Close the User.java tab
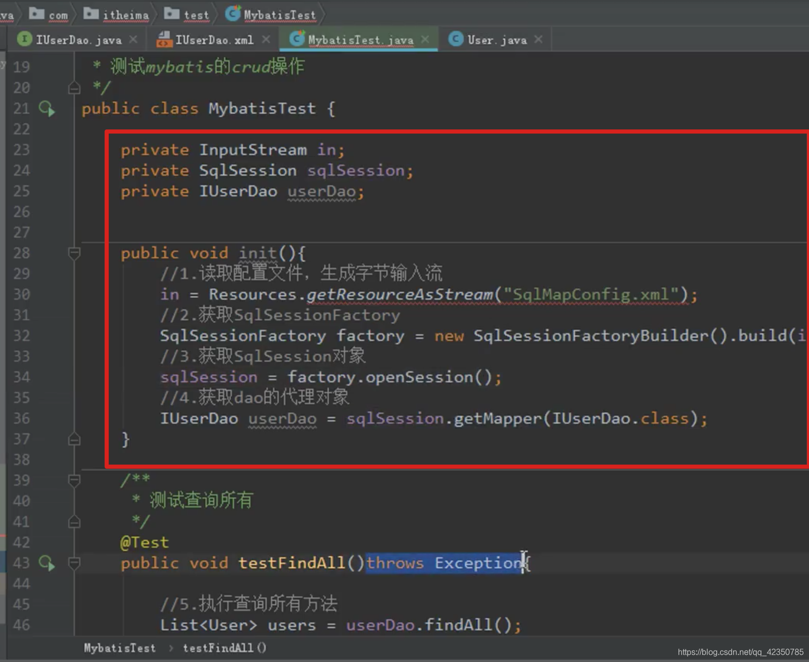The height and width of the screenshot is (662, 809). (538, 39)
